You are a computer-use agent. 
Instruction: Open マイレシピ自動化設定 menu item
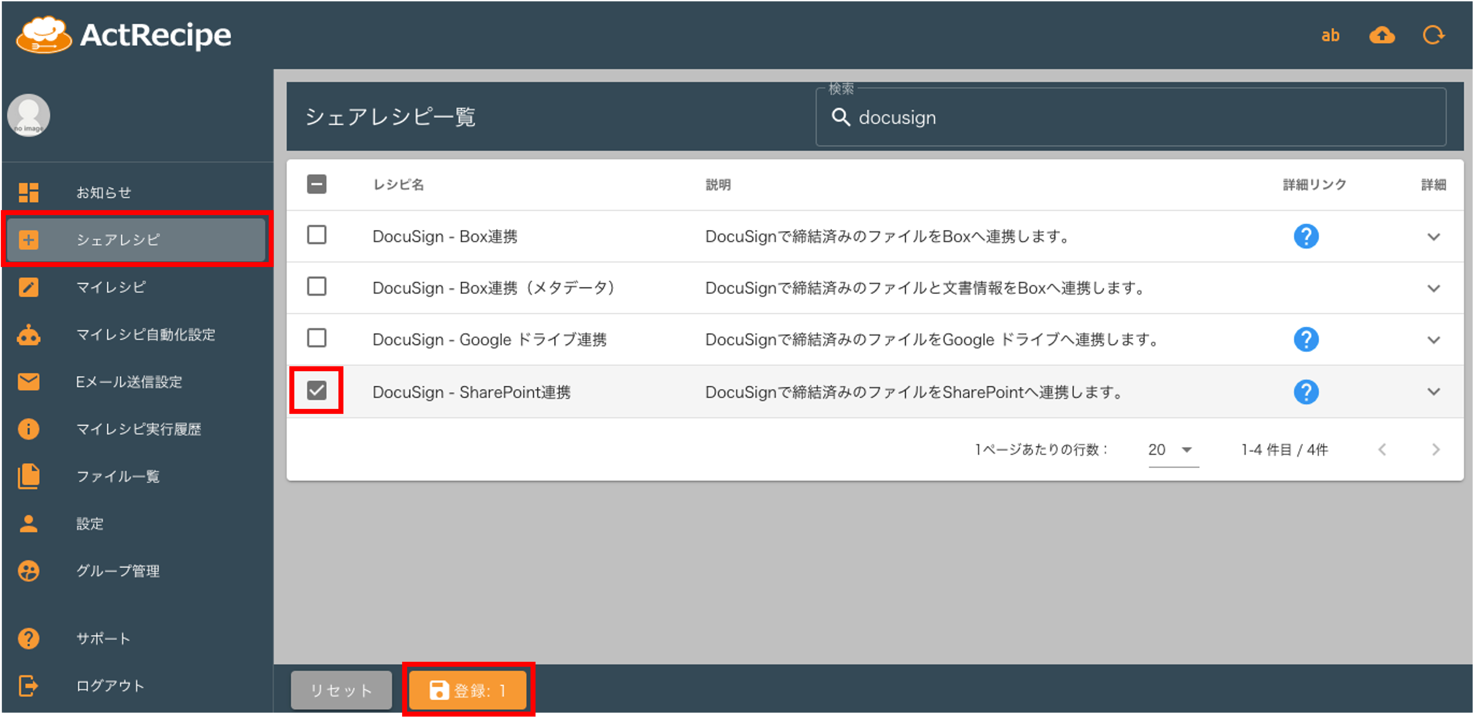[136, 335]
